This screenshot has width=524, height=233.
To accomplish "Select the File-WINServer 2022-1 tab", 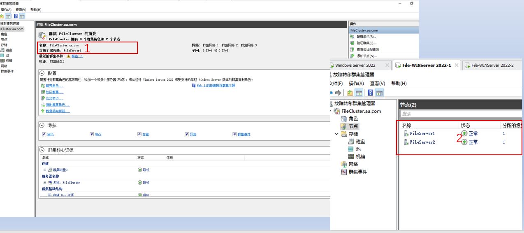I will click(427, 65).
